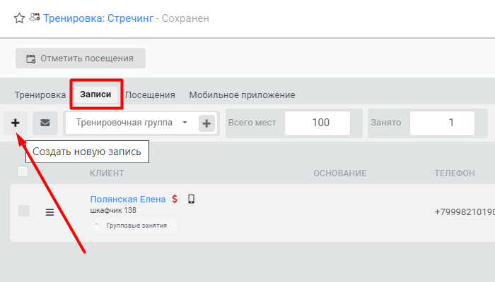Click the red dollar debt icon
The height and width of the screenshot is (282, 495).
click(175, 199)
